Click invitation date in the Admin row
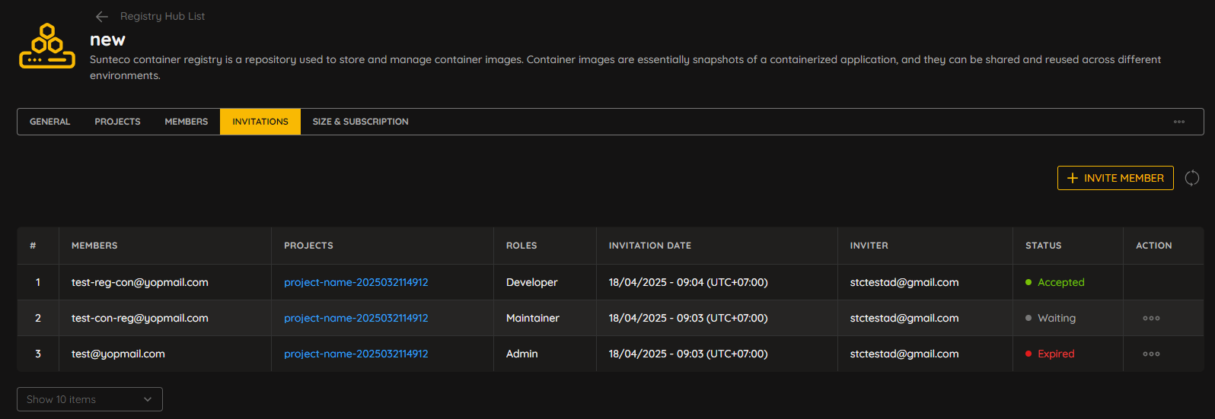The image size is (1215, 419). tap(688, 354)
